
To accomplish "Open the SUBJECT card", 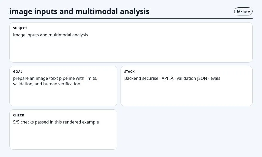I will [x=131, y=42].
